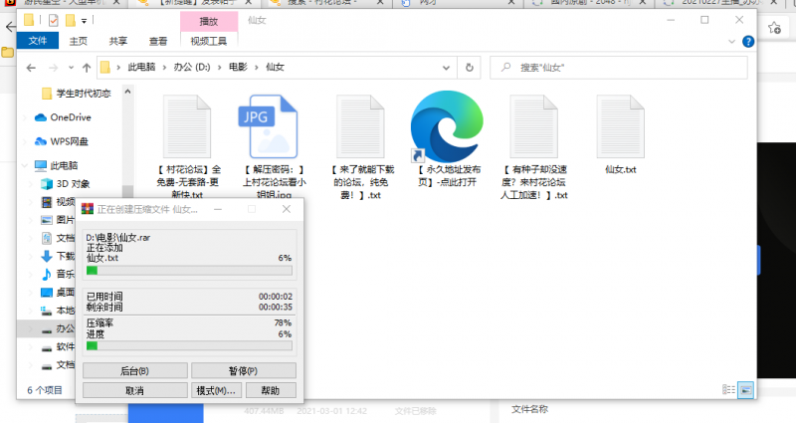The width and height of the screenshot is (796, 423).
Task: Click properties icon in quick access toolbar
Action: pos(53,20)
